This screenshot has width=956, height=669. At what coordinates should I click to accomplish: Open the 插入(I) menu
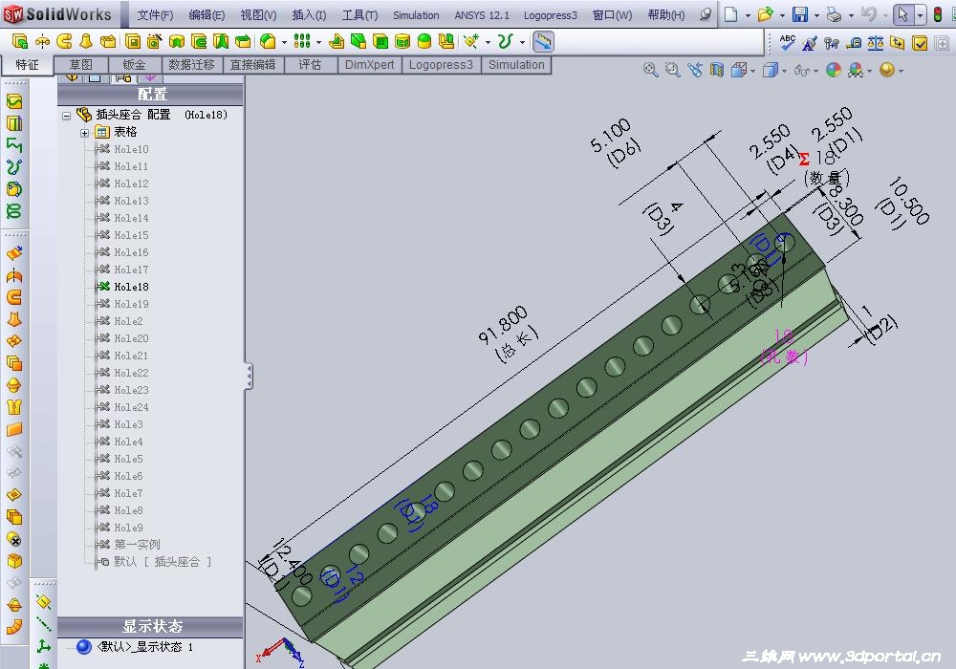coord(309,14)
